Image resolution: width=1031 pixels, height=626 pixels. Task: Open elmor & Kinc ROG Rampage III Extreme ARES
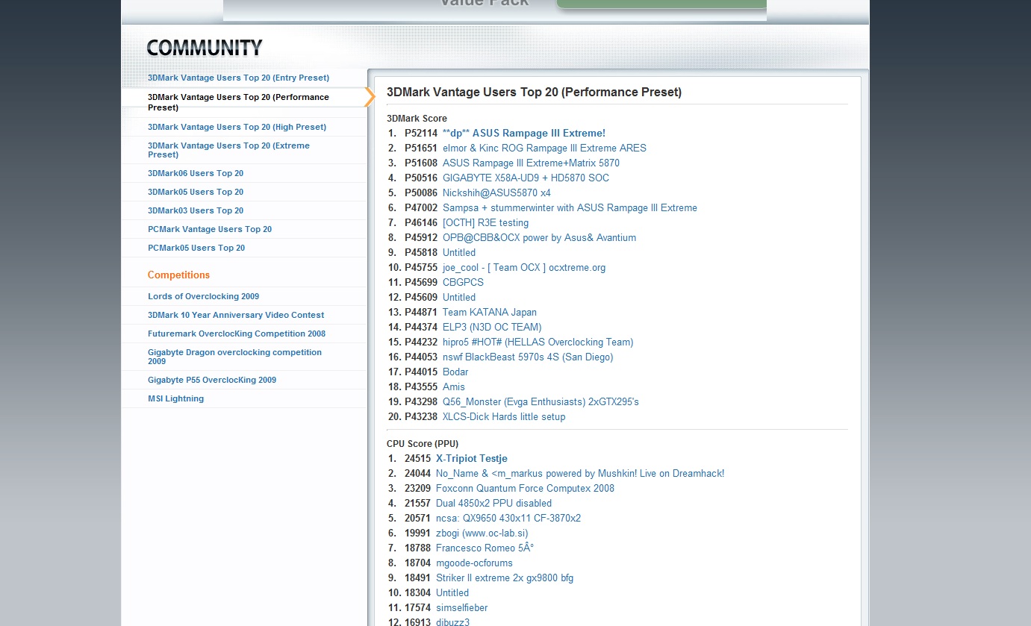[x=544, y=148]
